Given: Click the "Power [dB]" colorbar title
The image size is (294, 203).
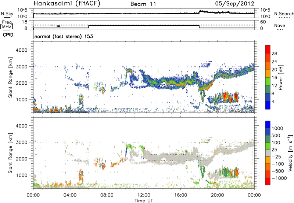Looking at the screenshot, I should [x=280, y=77].
